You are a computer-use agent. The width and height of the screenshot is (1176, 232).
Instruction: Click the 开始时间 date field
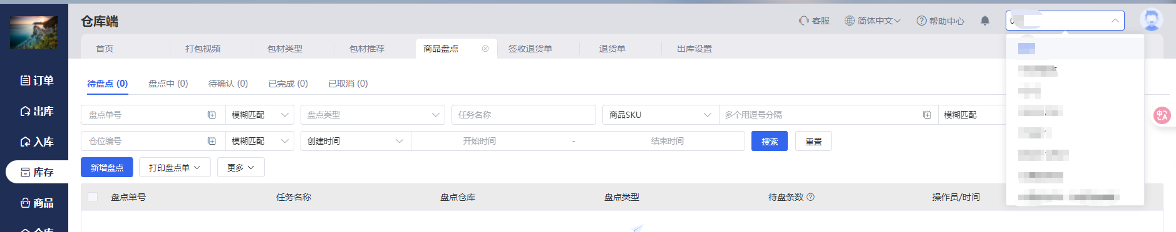point(480,141)
